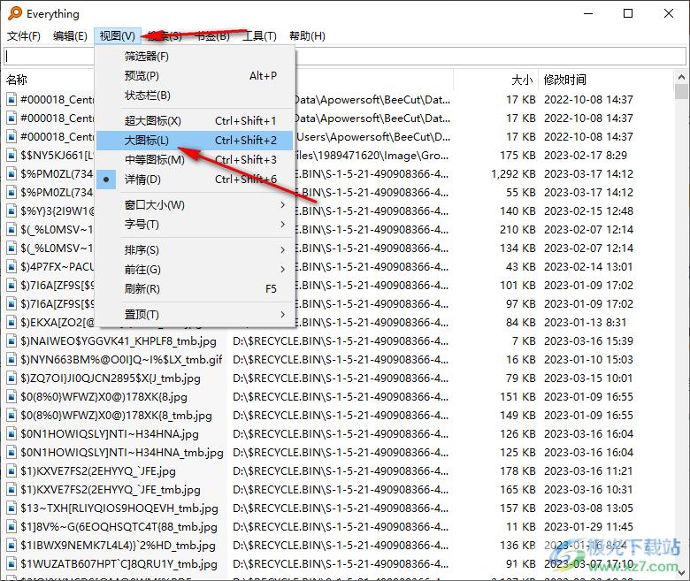This screenshot has height=581, width=690.
Task: Click the 7 KB size cell
Action: pos(524,341)
